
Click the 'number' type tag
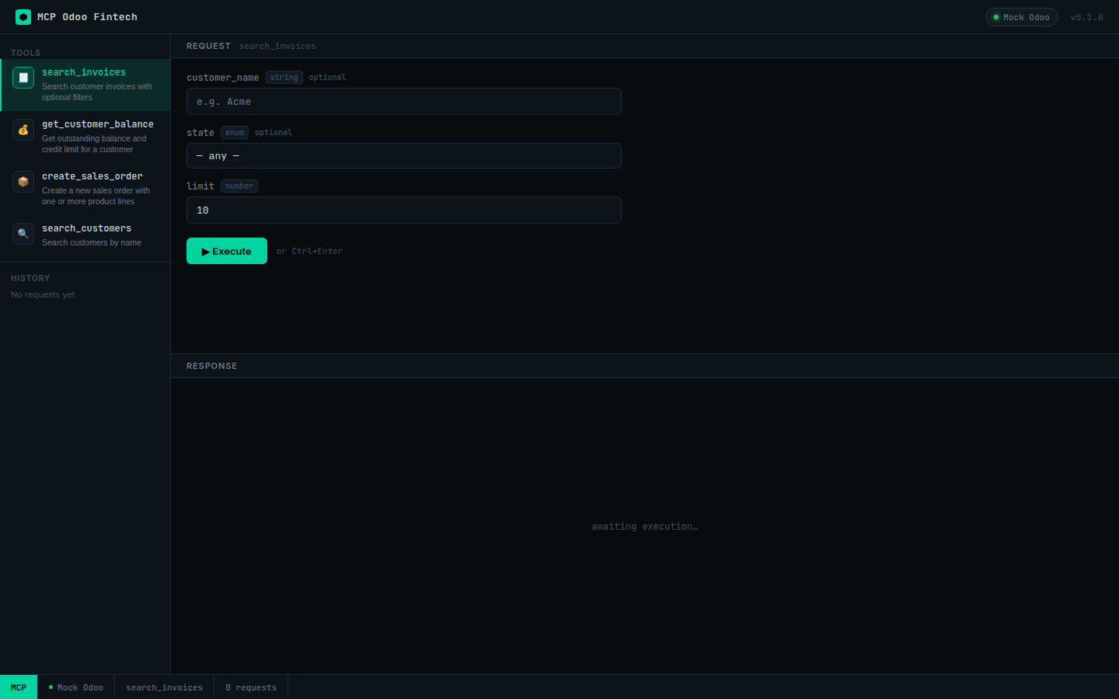coord(239,186)
